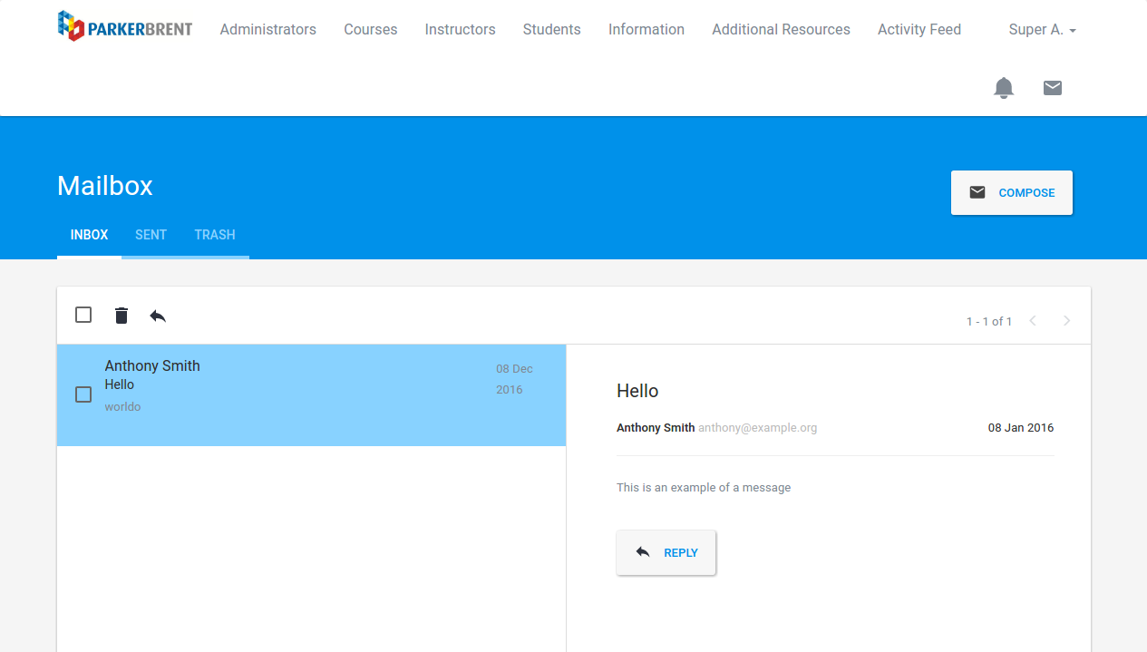
Task: Select the Inbox tab
Action: [89, 235]
